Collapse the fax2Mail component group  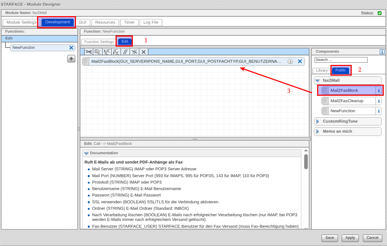tap(318, 81)
